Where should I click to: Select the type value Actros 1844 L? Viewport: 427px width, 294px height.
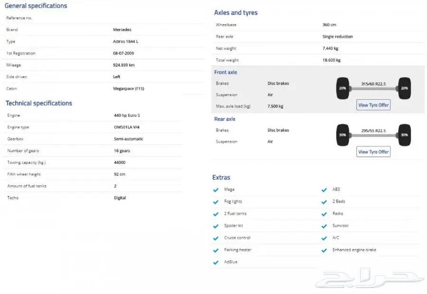click(126, 41)
